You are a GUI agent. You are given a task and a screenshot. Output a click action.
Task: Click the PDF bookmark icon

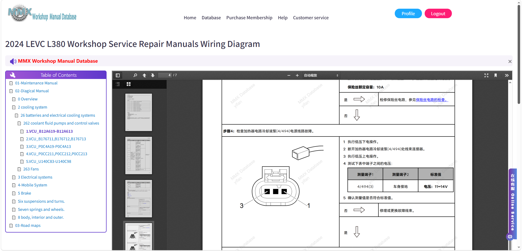coord(496,75)
